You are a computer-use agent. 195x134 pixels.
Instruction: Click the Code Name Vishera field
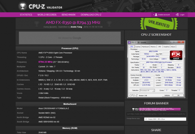click(147, 54)
